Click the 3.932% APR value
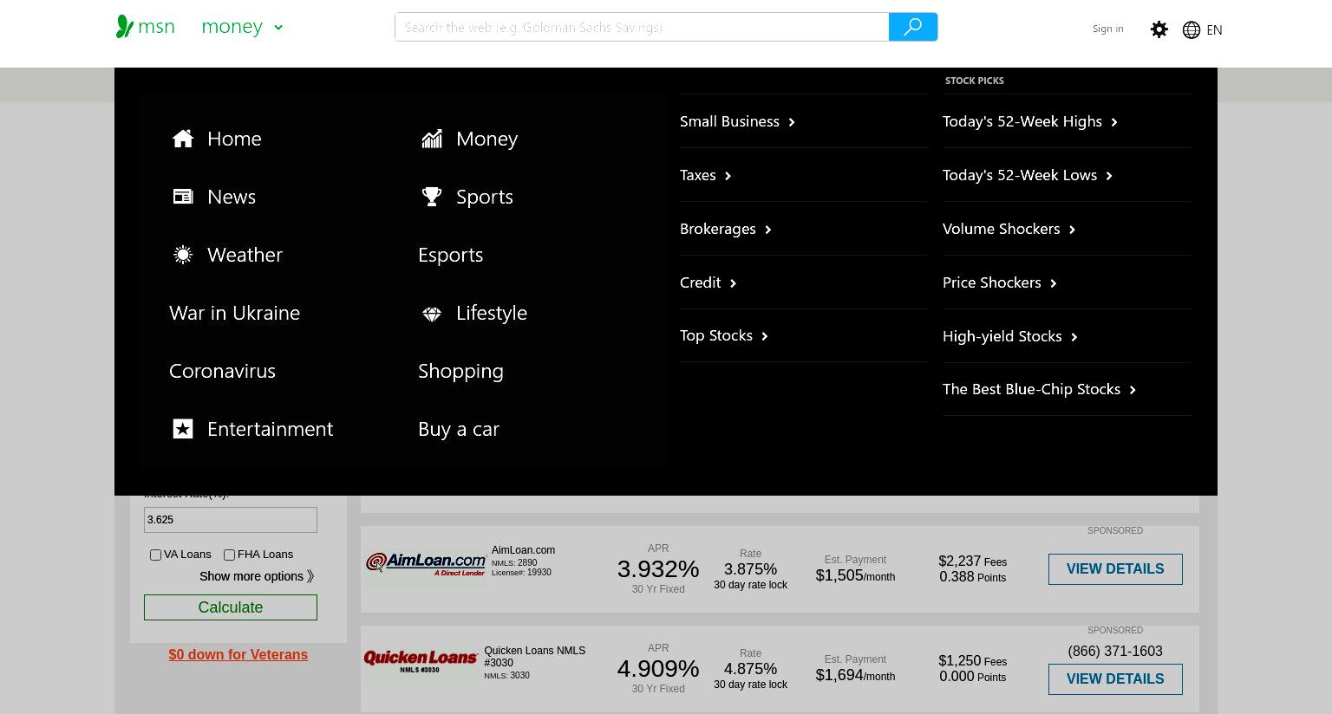The height and width of the screenshot is (714, 1332). [x=658, y=569]
